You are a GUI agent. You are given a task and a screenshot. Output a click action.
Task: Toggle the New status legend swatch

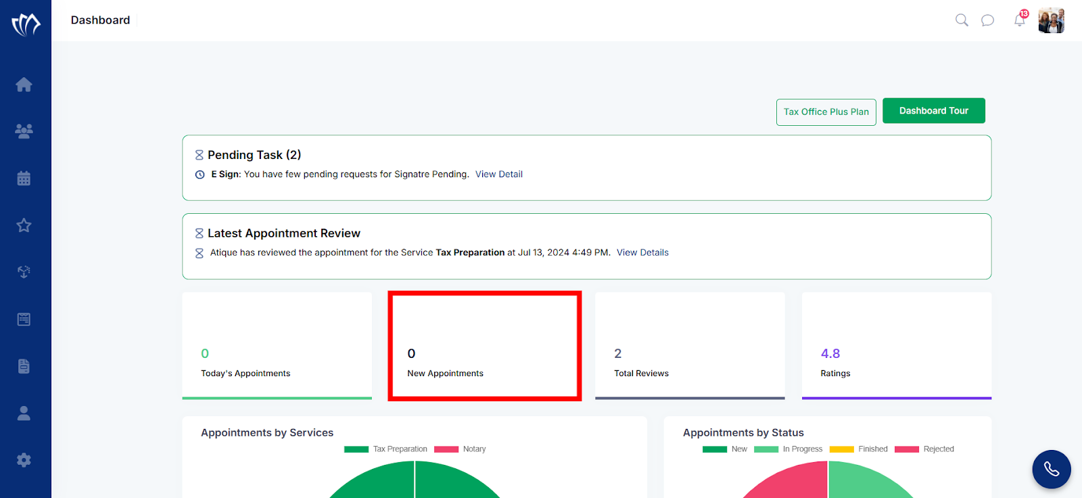point(715,449)
